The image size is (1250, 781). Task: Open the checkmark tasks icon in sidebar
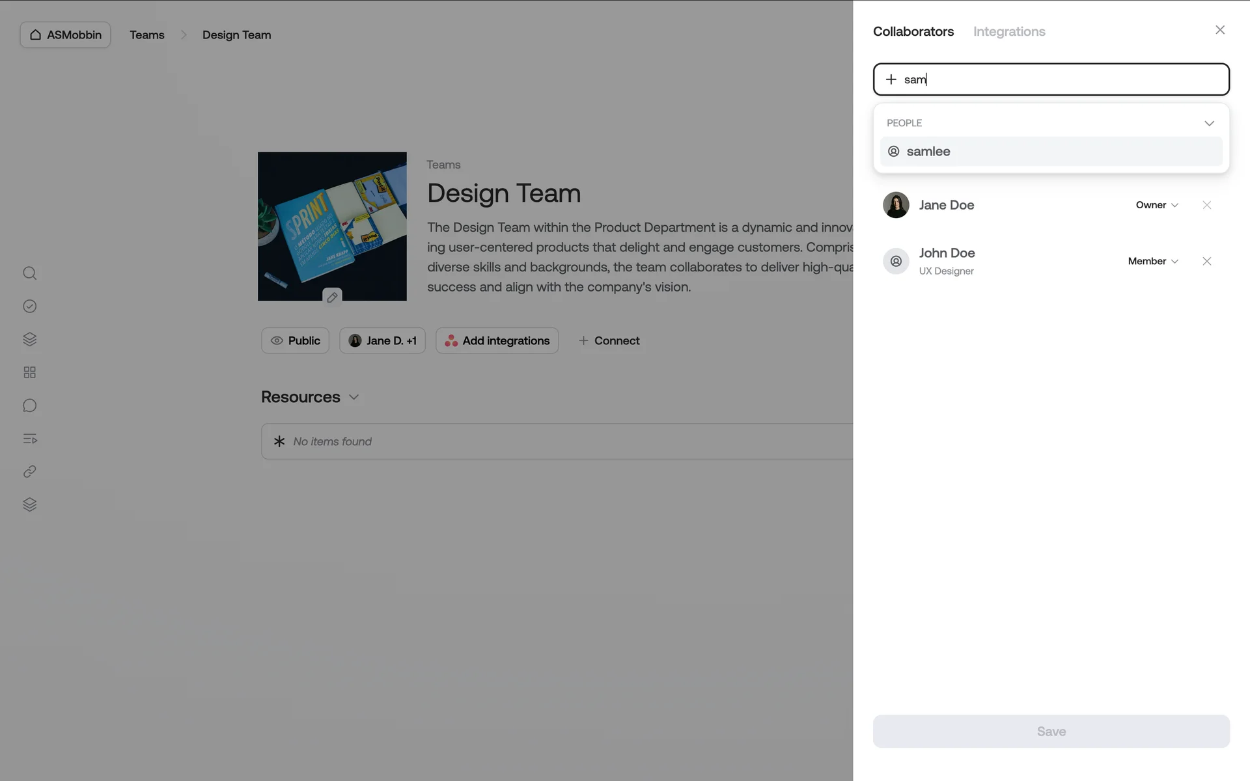coord(29,307)
